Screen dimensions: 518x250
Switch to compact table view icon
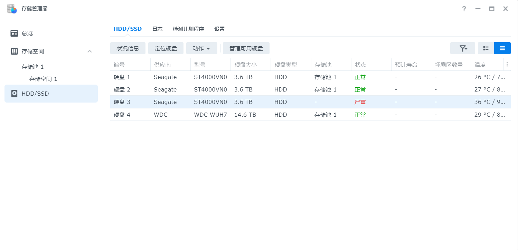(x=502, y=48)
